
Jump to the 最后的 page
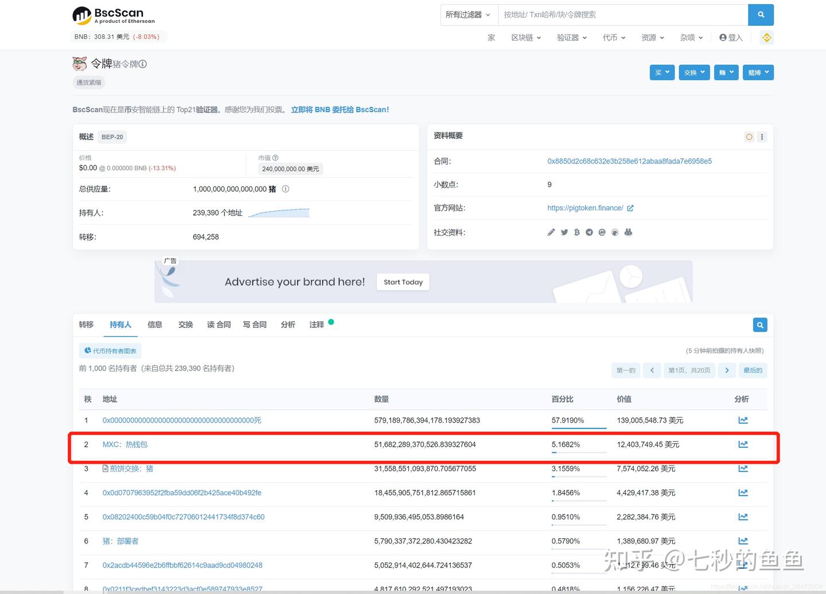[x=753, y=370]
